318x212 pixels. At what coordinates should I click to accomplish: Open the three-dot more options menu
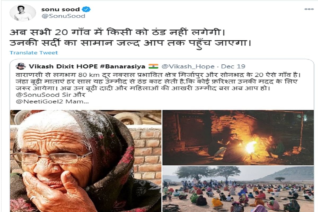coord(309,9)
